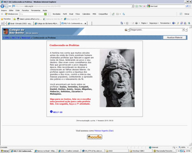The width and height of the screenshot is (192, 153).
Task: Open the Ajuda menu
Action: (x=45, y=11)
